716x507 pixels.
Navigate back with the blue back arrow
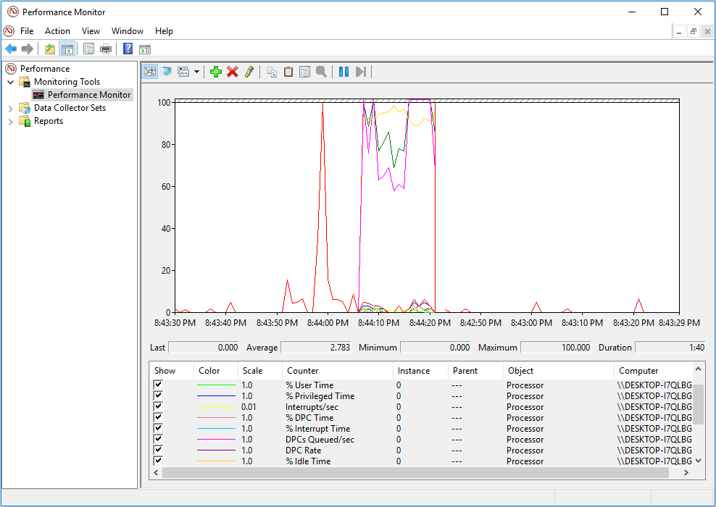(x=10, y=49)
